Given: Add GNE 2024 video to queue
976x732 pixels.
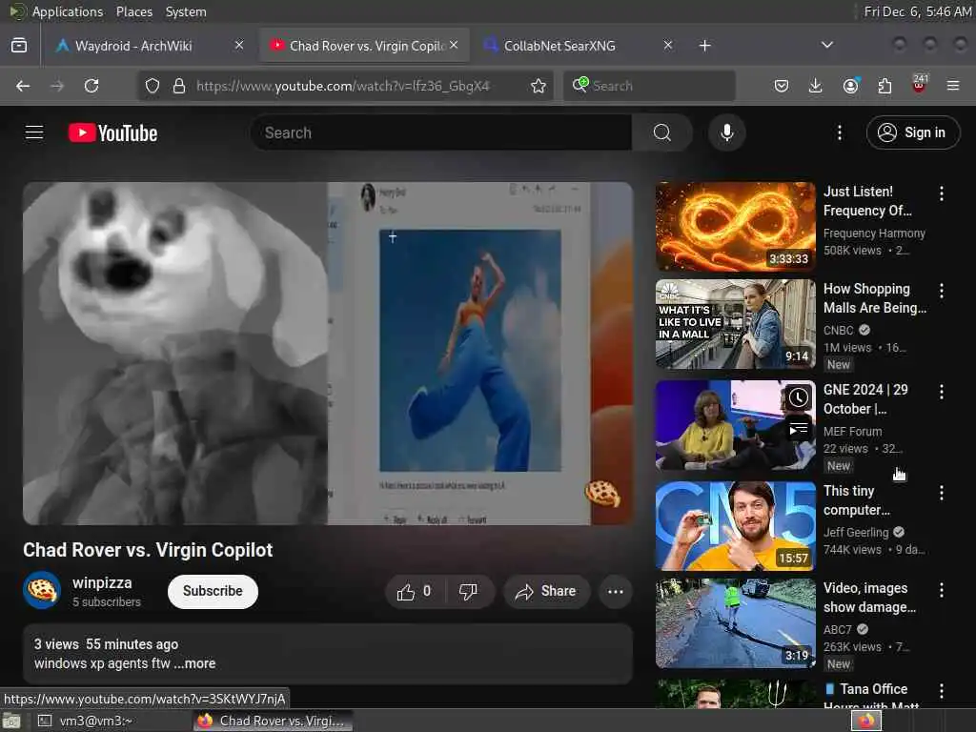Looking at the screenshot, I should [x=799, y=429].
